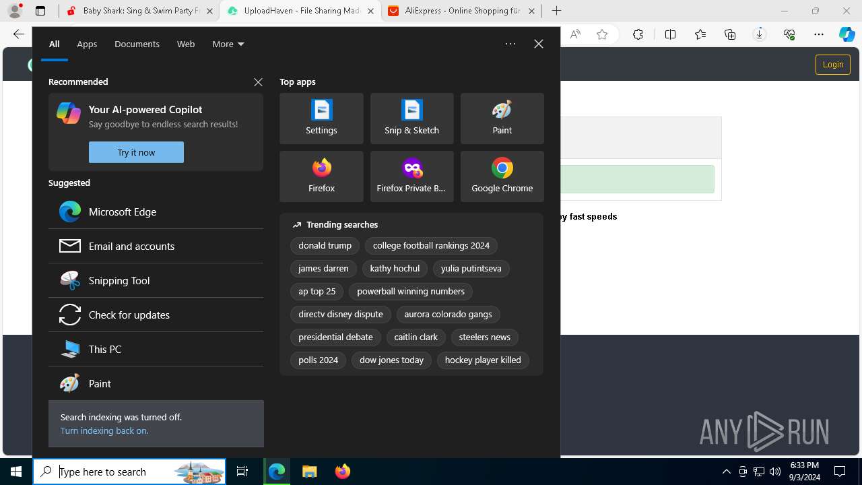The image size is (862, 485).
Task: Click Turn indexing back on link
Action: tap(104, 430)
